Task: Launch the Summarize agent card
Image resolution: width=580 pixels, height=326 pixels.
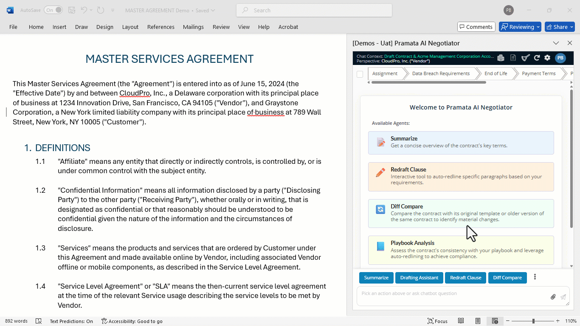Action: tap(461, 143)
